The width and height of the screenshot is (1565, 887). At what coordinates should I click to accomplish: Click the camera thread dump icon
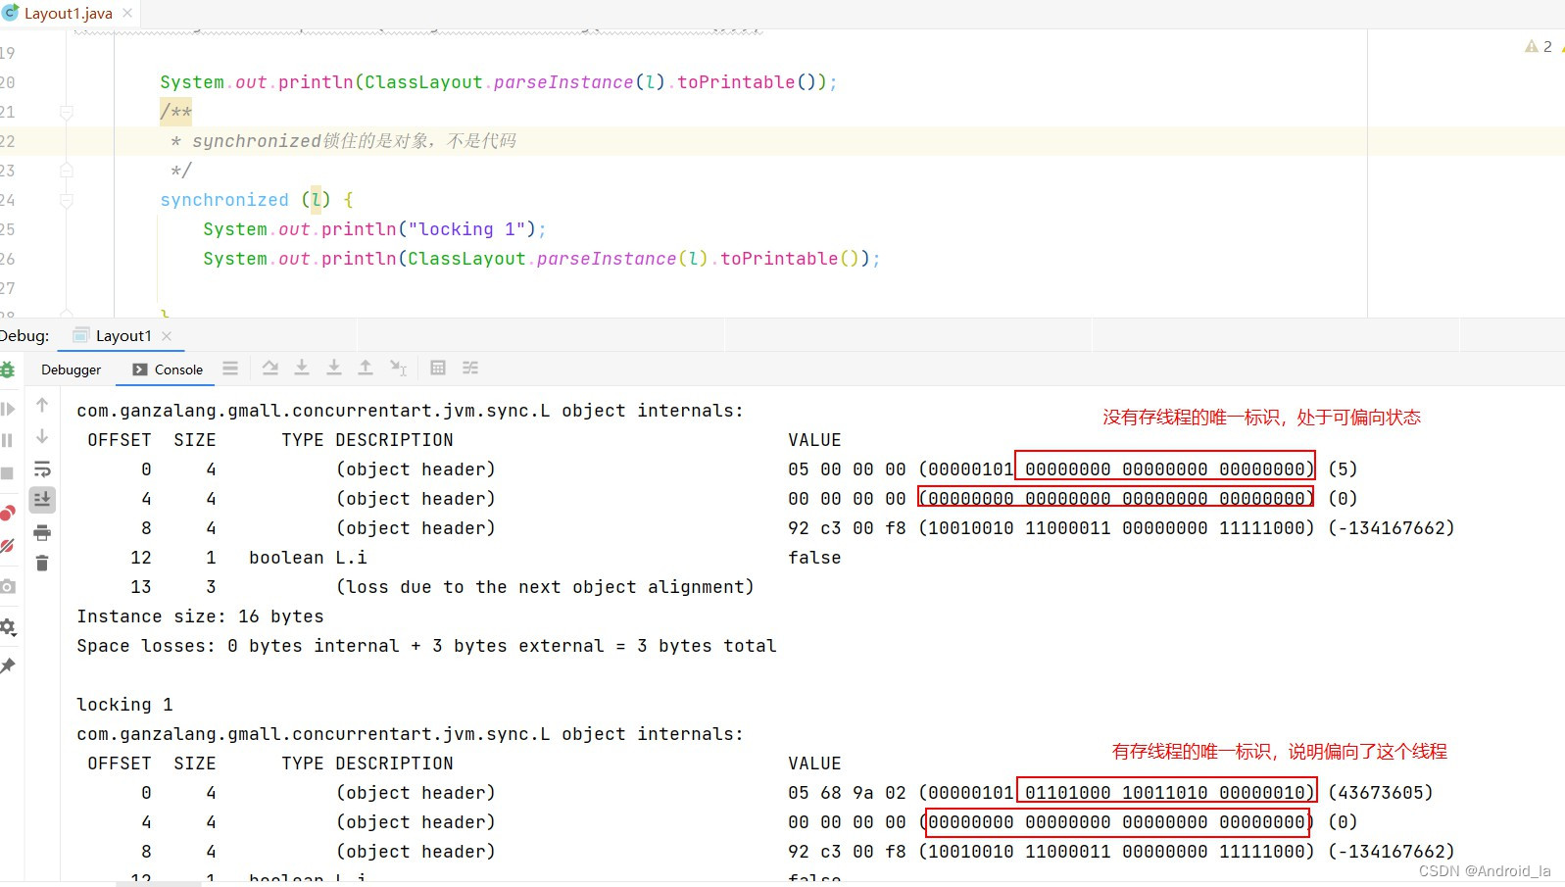pyautogui.click(x=7, y=586)
